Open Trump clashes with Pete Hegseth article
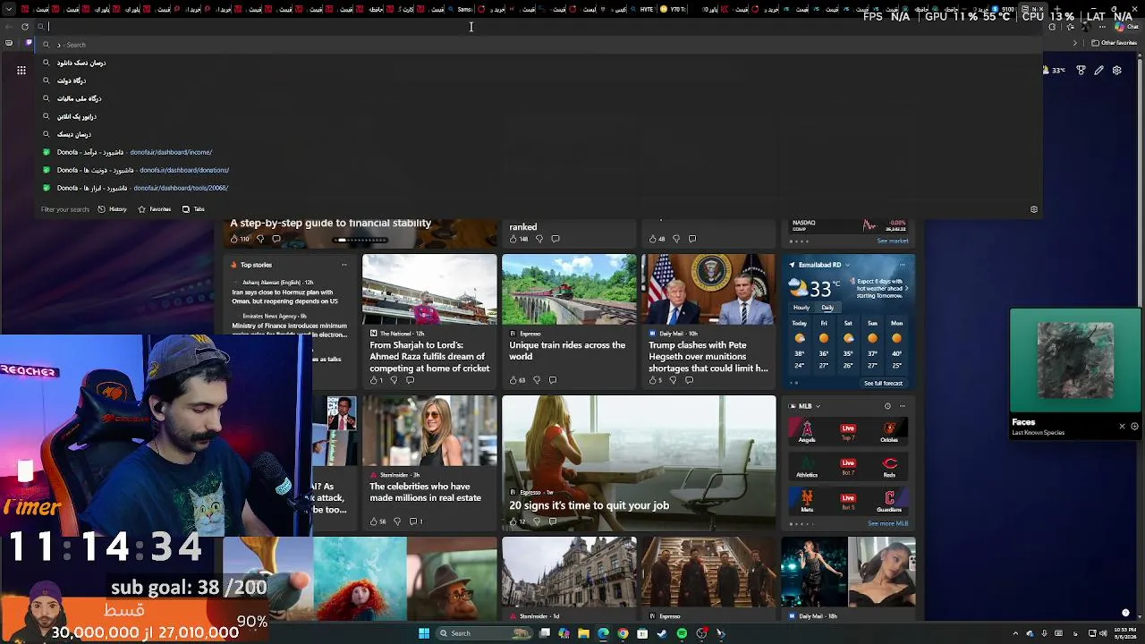This screenshot has height=644, width=1145. click(x=708, y=356)
